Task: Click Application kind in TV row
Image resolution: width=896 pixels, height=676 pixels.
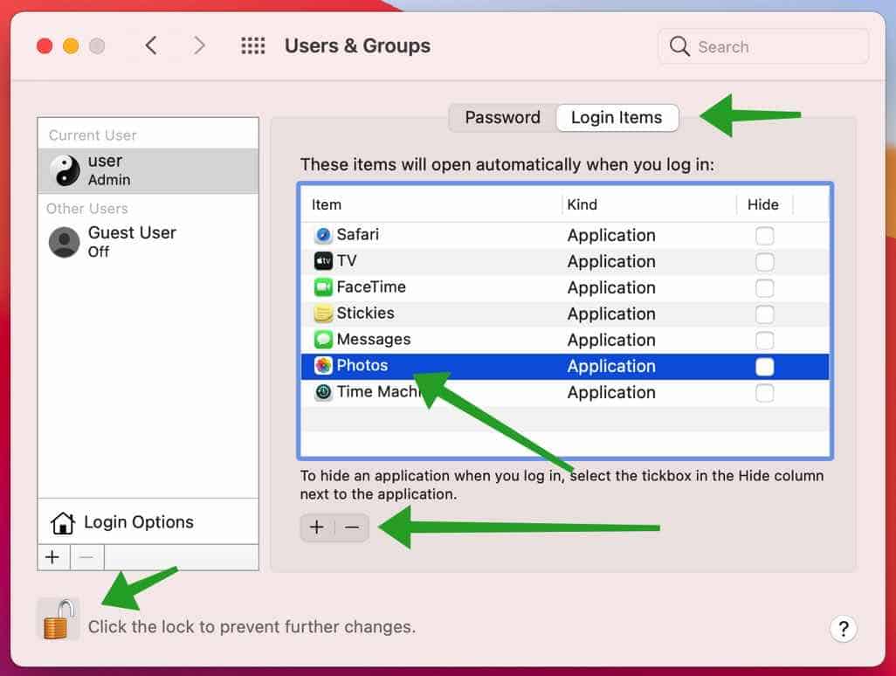Action: (611, 262)
